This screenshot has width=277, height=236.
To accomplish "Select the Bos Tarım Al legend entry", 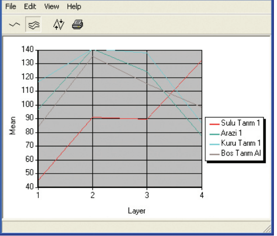I will click(240, 153).
